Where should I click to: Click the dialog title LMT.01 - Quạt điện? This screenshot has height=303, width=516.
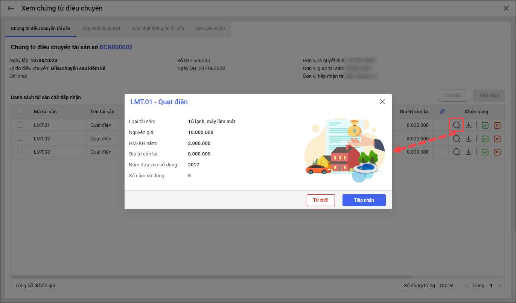[x=159, y=102]
